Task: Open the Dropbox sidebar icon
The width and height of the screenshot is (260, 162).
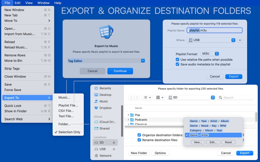Action: pos(96,108)
